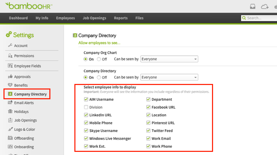
Task: Open Job Openings settings in sidebar
Action: click(25, 121)
